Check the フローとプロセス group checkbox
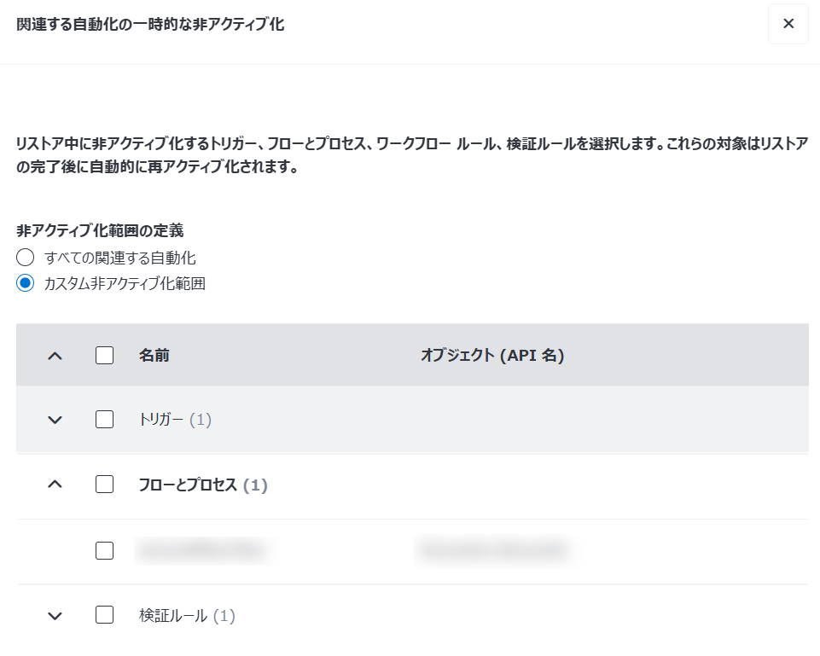Screen dimensions: 820x656 click(x=104, y=484)
